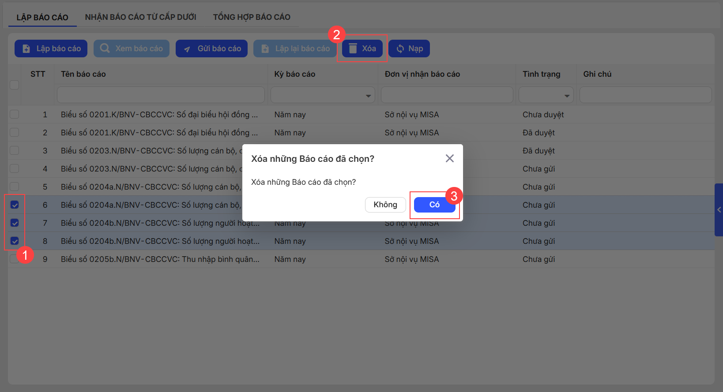Click the Xóa trash can icon
The height and width of the screenshot is (392, 723).
(353, 49)
